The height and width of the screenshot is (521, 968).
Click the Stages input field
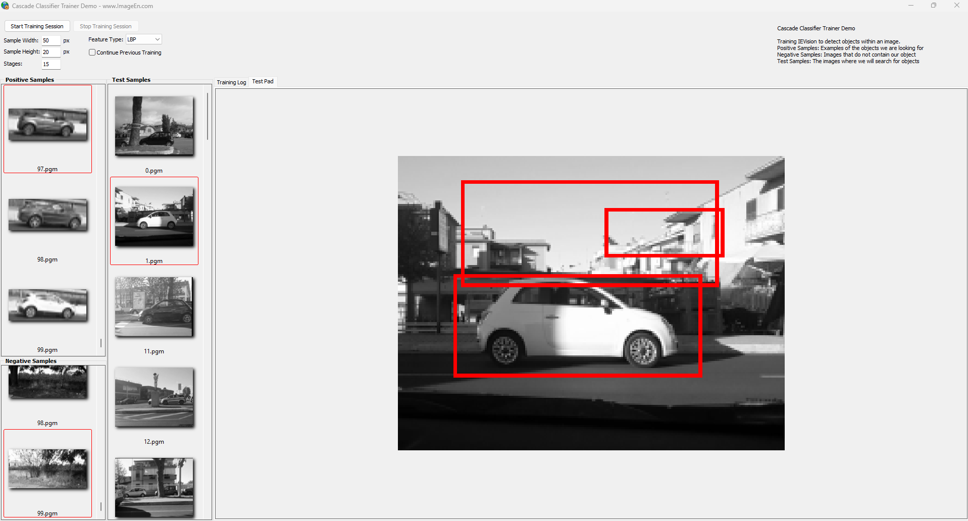51,64
